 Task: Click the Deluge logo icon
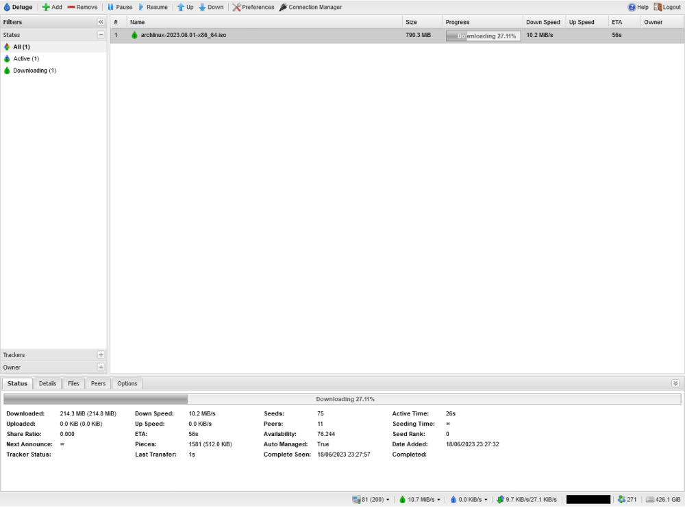click(7, 7)
